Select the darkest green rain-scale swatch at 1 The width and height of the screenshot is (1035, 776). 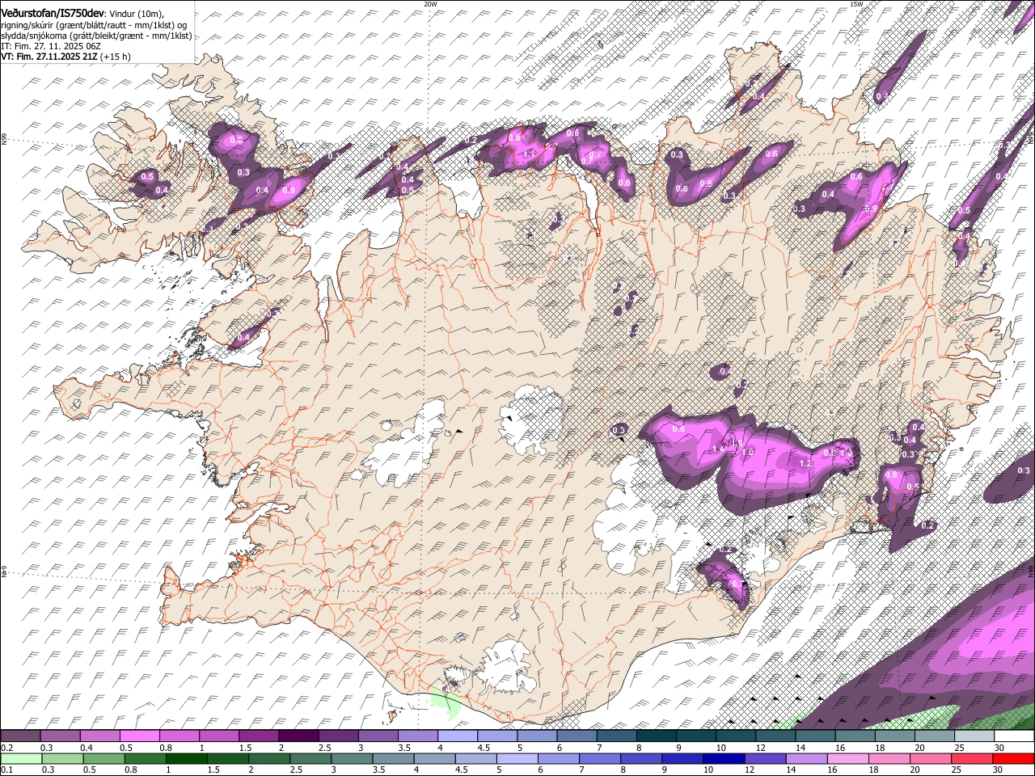tap(186, 758)
